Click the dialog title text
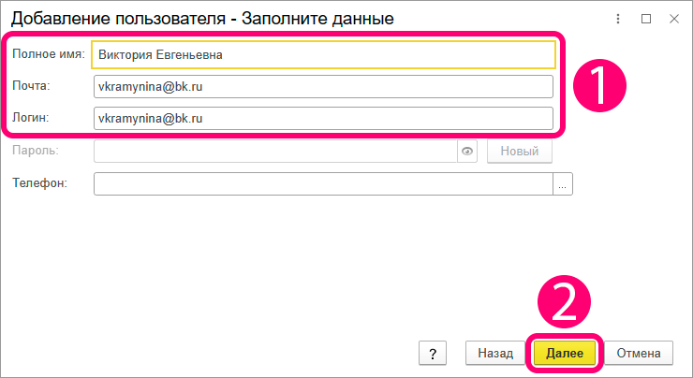Viewport: 693px width, 378px height. click(x=202, y=19)
